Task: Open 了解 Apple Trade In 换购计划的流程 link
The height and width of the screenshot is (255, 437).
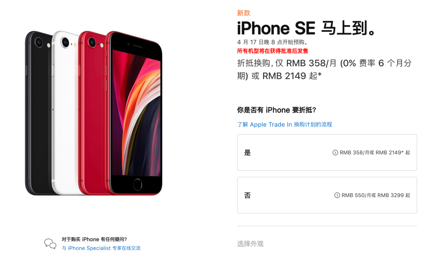Action: coord(284,124)
